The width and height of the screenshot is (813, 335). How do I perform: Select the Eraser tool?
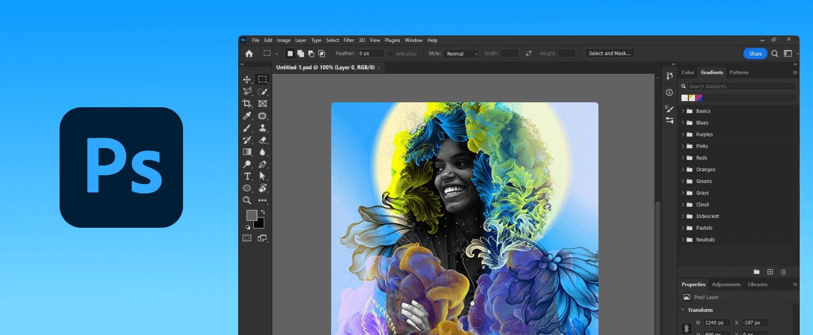tap(263, 140)
